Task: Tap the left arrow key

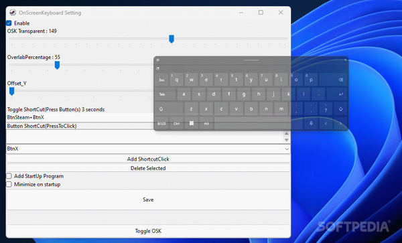Action: (x=326, y=123)
